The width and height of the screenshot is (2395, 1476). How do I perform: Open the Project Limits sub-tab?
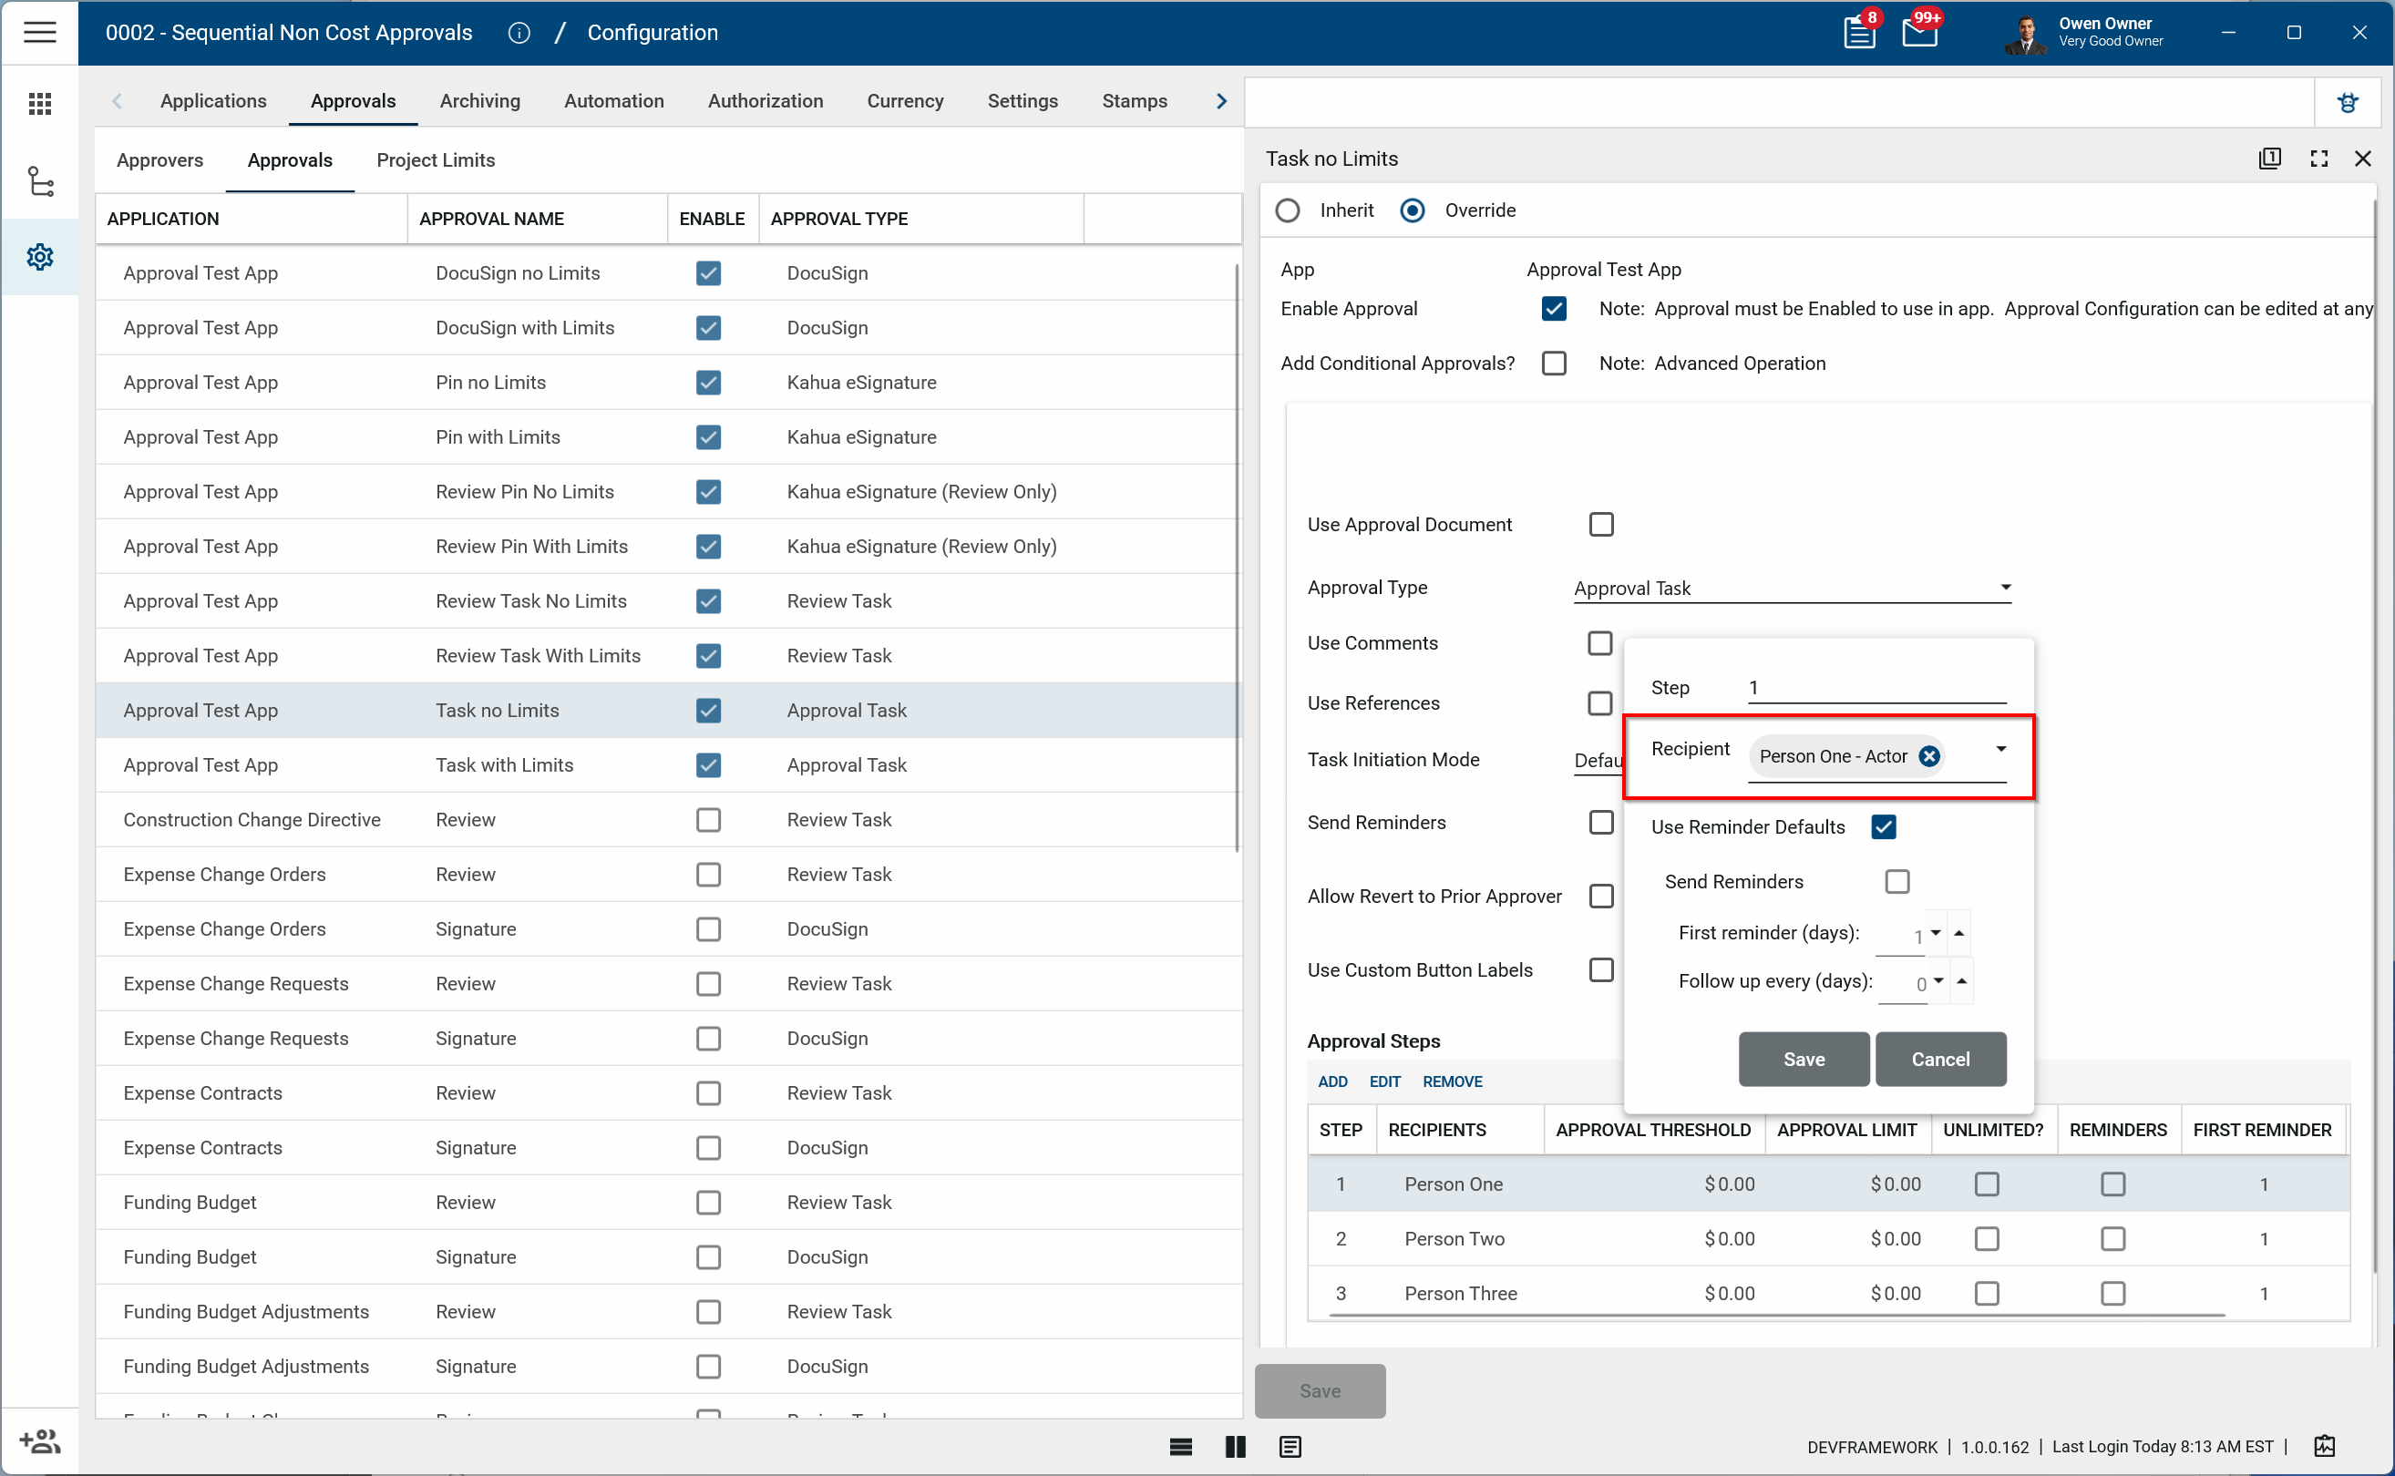click(x=436, y=160)
